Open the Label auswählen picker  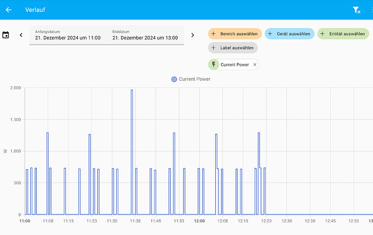(x=233, y=47)
